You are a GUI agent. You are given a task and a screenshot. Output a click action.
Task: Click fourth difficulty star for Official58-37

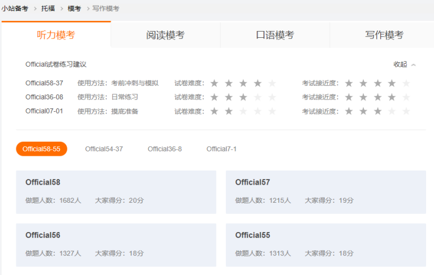pos(257,83)
